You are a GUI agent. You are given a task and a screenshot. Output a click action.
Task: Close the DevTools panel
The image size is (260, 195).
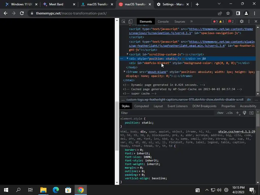tap(256, 21)
